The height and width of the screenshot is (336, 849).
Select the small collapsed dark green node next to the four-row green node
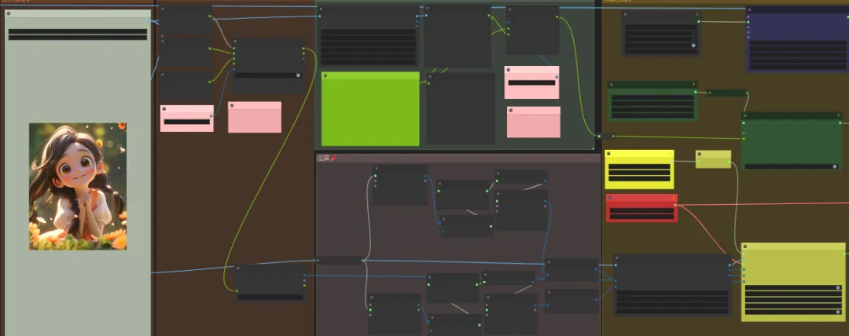[726, 93]
